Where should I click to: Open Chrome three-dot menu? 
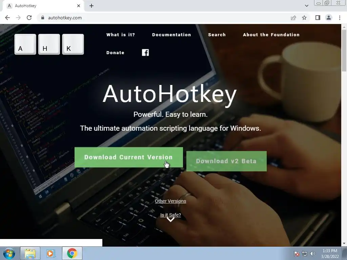click(x=340, y=18)
